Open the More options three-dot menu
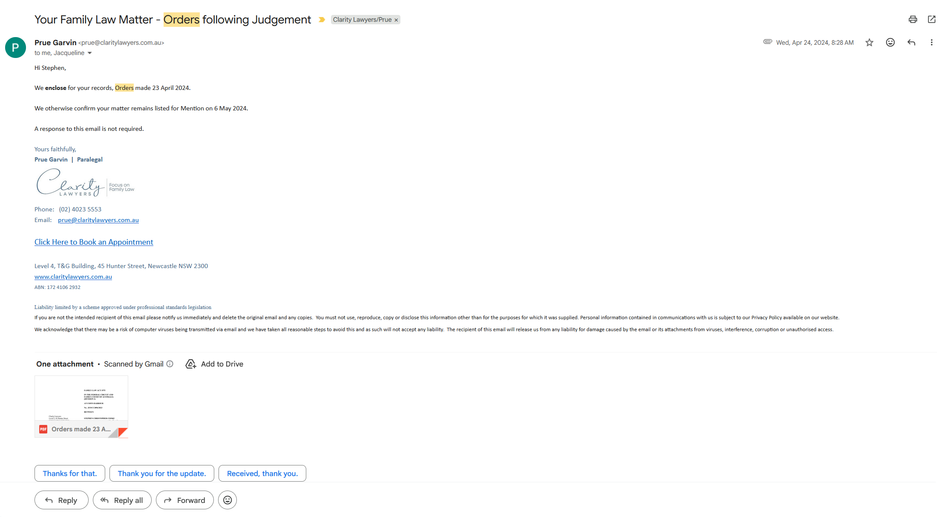The width and height of the screenshot is (938, 517). coord(932,43)
